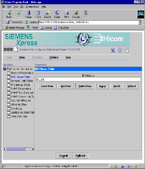
Task: Click the Chapters horizontal scrollbar thumb
Action: (16, 149)
